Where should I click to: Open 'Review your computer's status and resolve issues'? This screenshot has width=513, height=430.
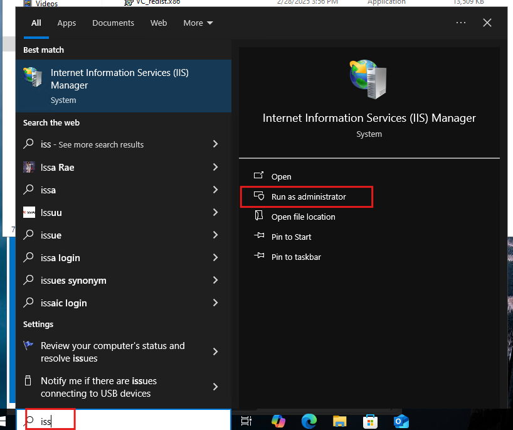tap(124, 352)
